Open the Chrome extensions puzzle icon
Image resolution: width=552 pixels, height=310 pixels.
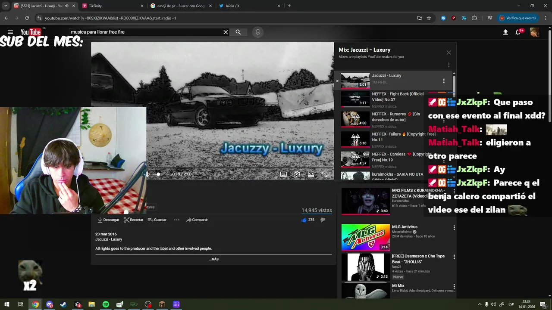tap(475, 18)
